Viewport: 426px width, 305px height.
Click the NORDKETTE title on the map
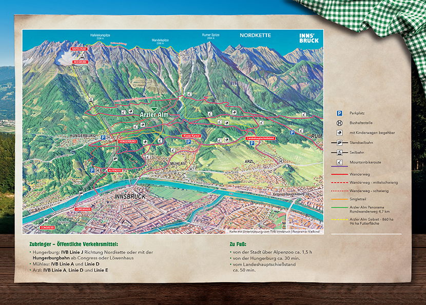[255, 35]
